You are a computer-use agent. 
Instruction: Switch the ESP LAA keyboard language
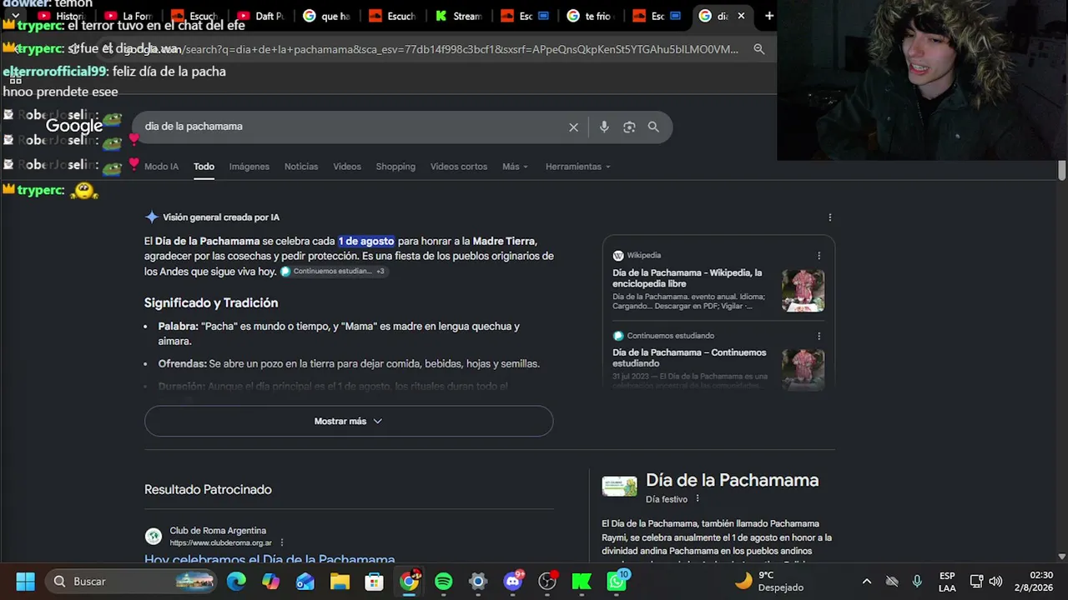pyautogui.click(x=947, y=581)
